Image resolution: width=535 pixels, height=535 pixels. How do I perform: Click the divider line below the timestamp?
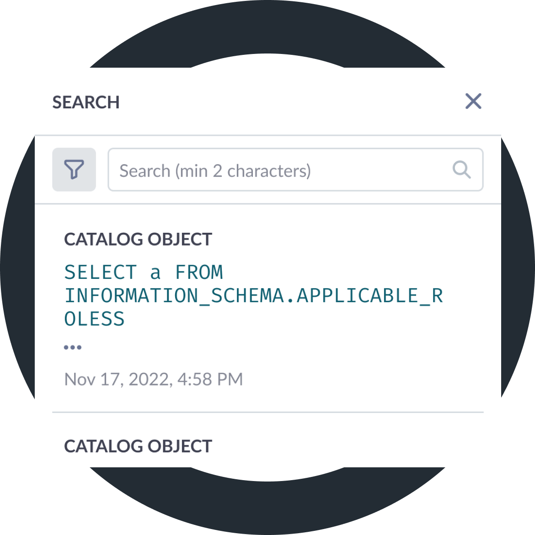(267, 412)
